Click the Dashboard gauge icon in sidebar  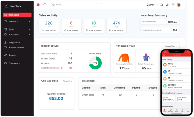pos(6,15)
